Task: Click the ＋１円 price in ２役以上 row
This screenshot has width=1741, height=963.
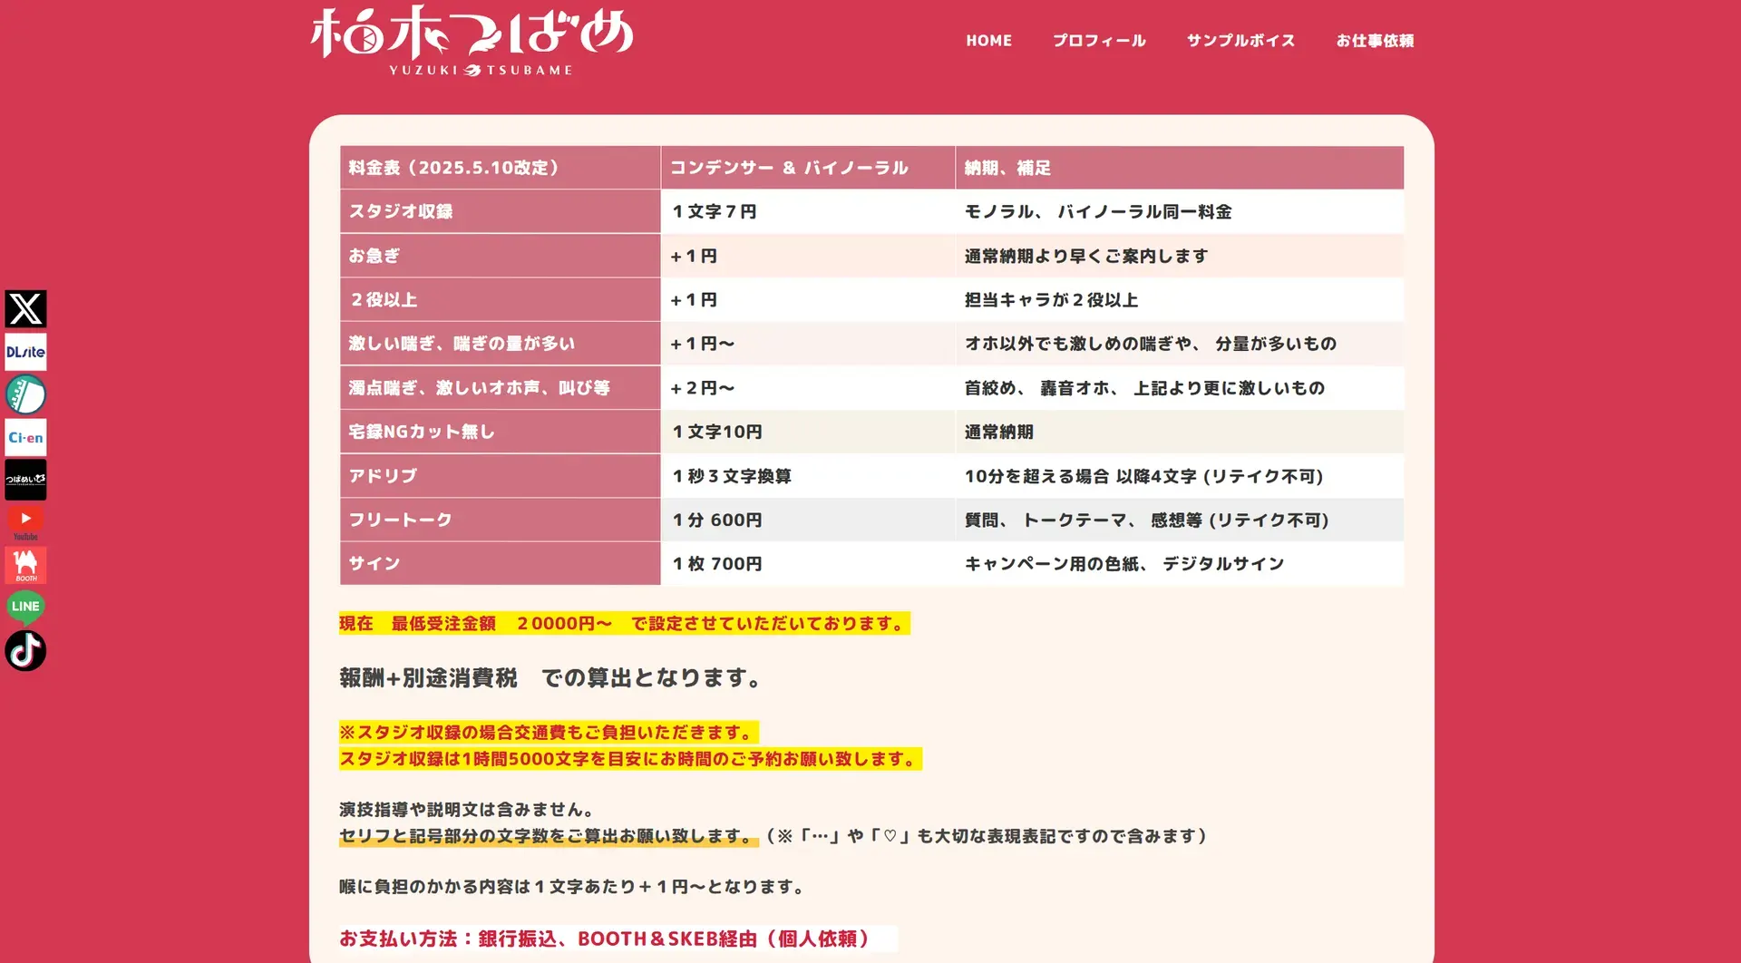Action: tap(808, 299)
